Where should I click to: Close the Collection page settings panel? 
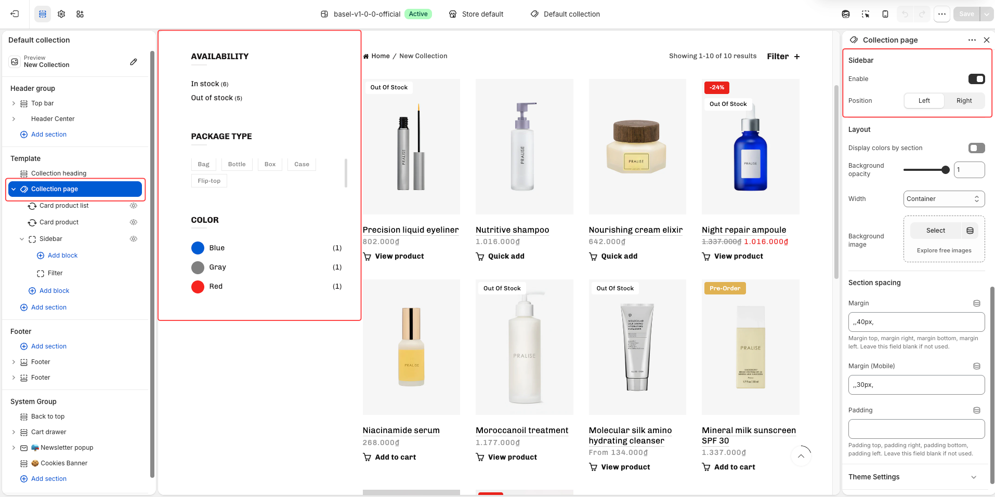[987, 40]
